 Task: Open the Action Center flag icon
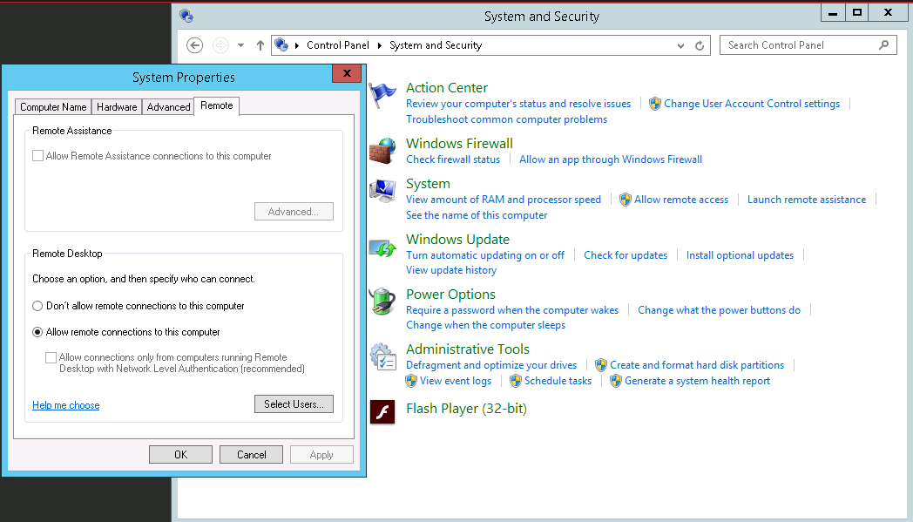pyautogui.click(x=382, y=96)
